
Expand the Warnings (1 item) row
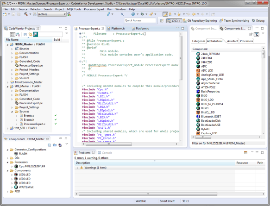click(77, 168)
